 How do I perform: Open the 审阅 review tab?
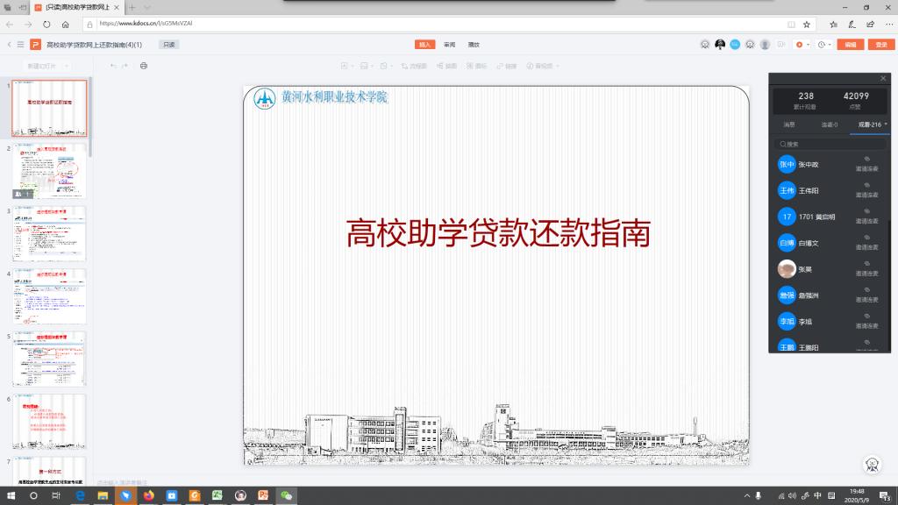[x=449, y=44]
